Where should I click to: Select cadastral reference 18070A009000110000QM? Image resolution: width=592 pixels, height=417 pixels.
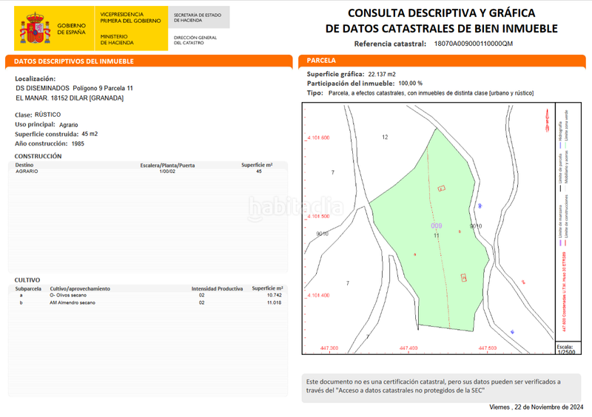point(473,44)
